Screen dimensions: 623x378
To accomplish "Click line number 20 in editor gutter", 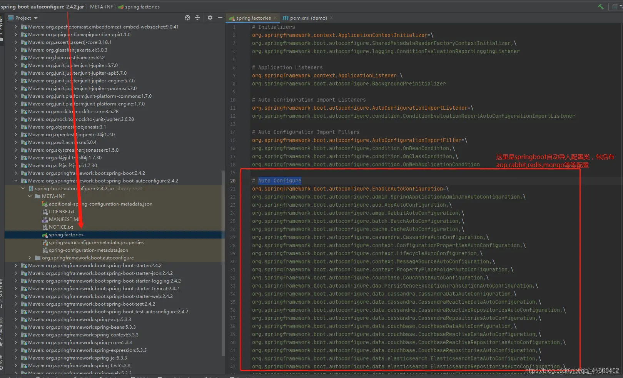I will click(233, 181).
